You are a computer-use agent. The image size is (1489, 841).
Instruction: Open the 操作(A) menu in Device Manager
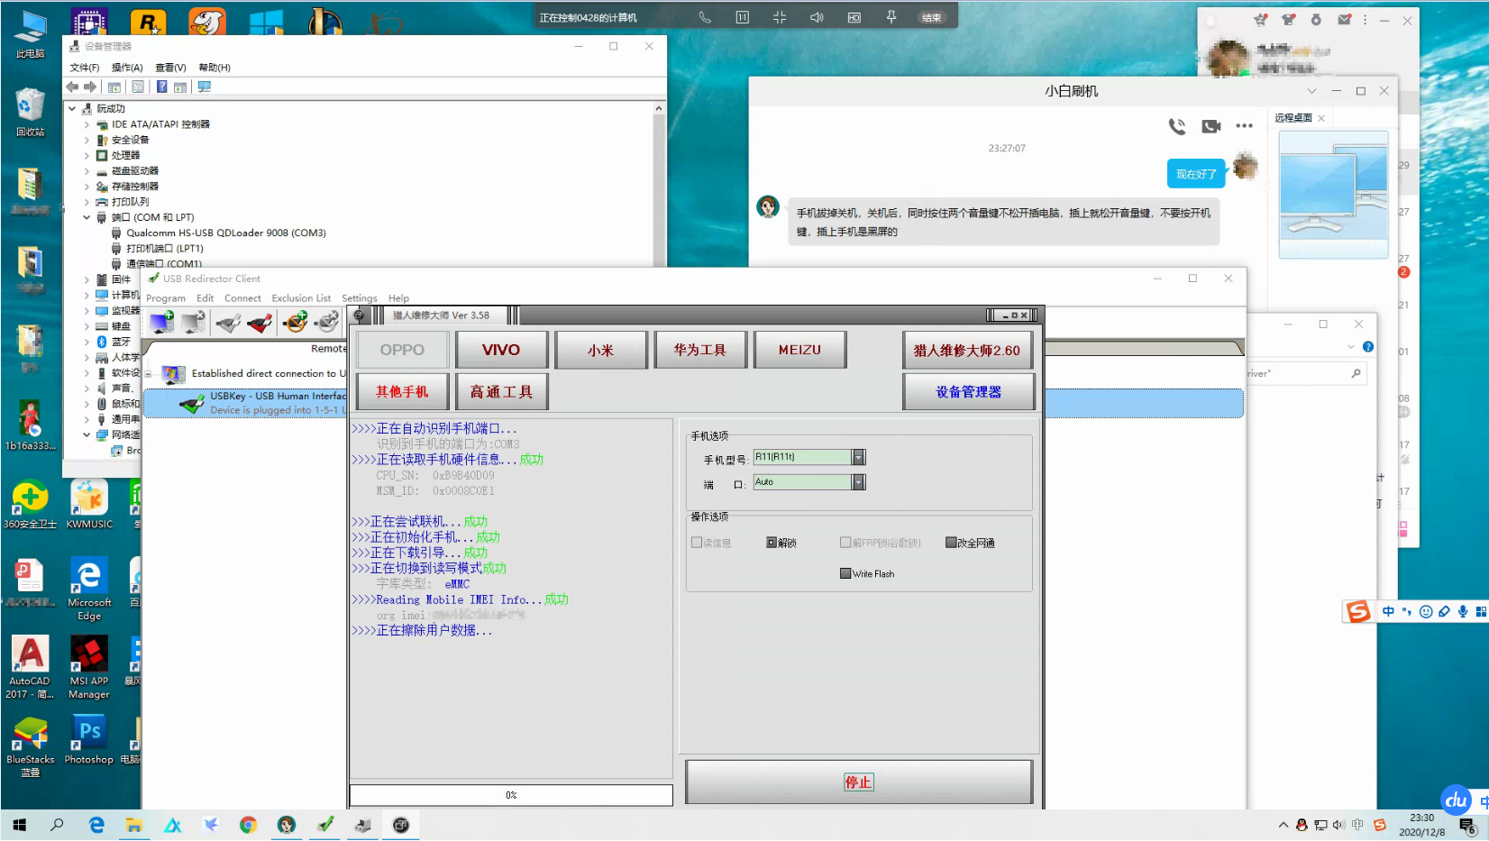pos(127,68)
